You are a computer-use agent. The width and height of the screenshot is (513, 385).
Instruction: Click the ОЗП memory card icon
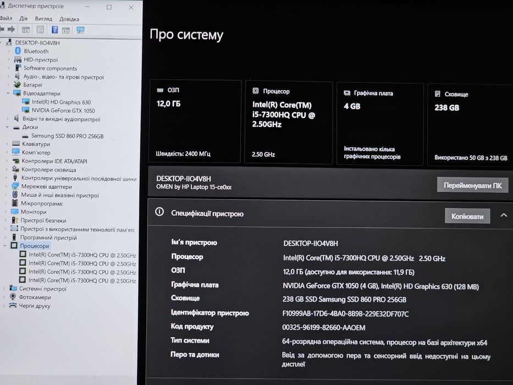[x=160, y=90]
